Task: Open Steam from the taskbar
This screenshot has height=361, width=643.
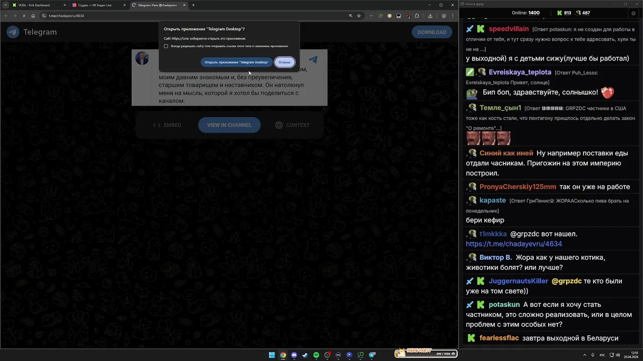Action: (305, 355)
